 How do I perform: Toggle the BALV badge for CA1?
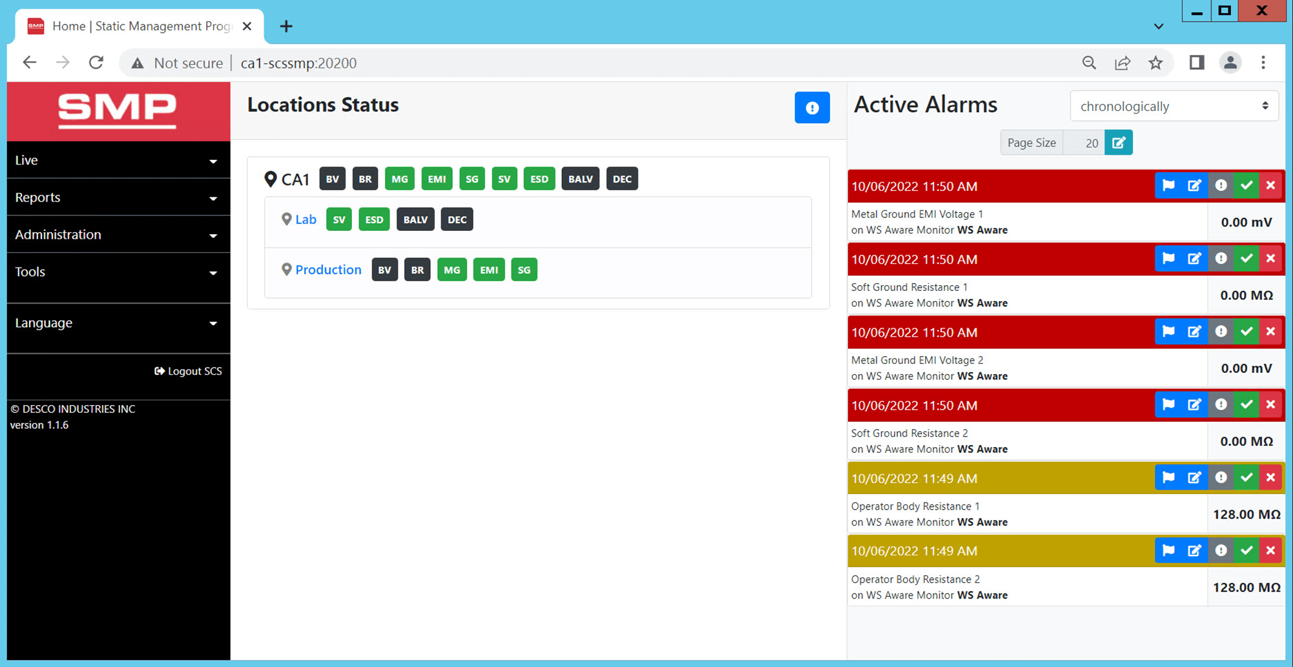[x=580, y=179]
